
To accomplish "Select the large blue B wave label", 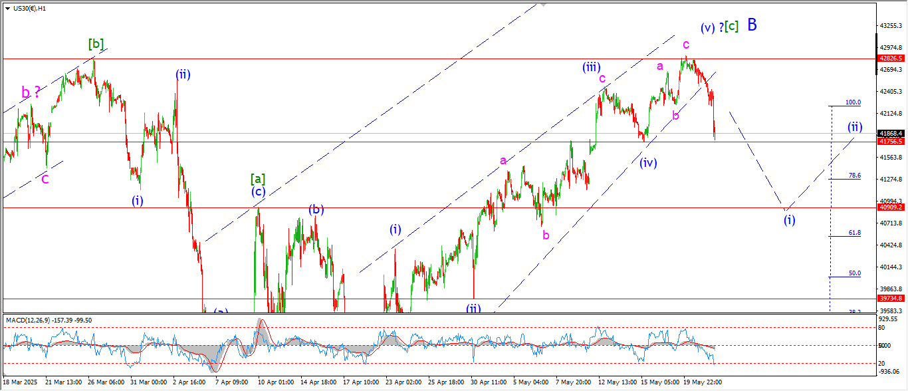I will [752, 25].
